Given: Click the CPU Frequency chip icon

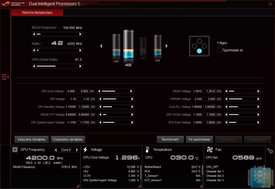Looking at the screenshot, I should coord(15,150).
